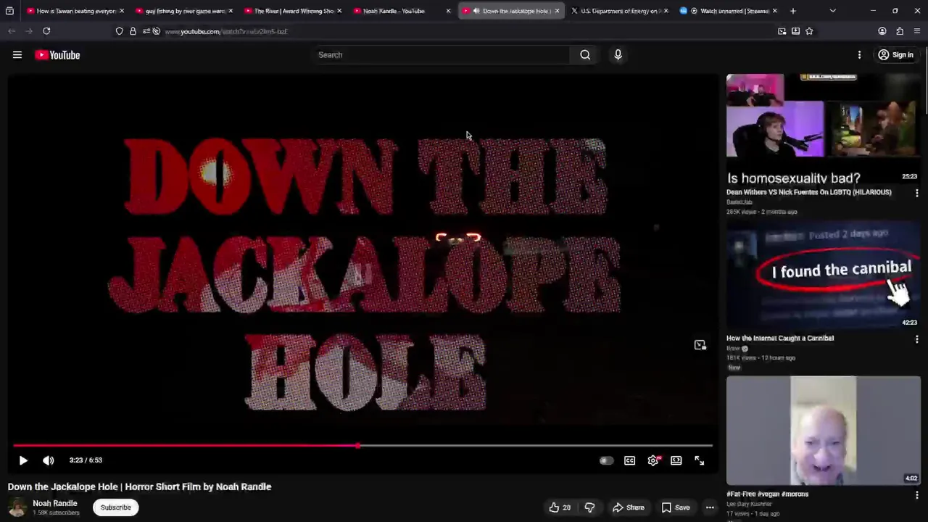
Task: Open options for Dean Withers VS Nick Fuentes
Action: coord(917,193)
